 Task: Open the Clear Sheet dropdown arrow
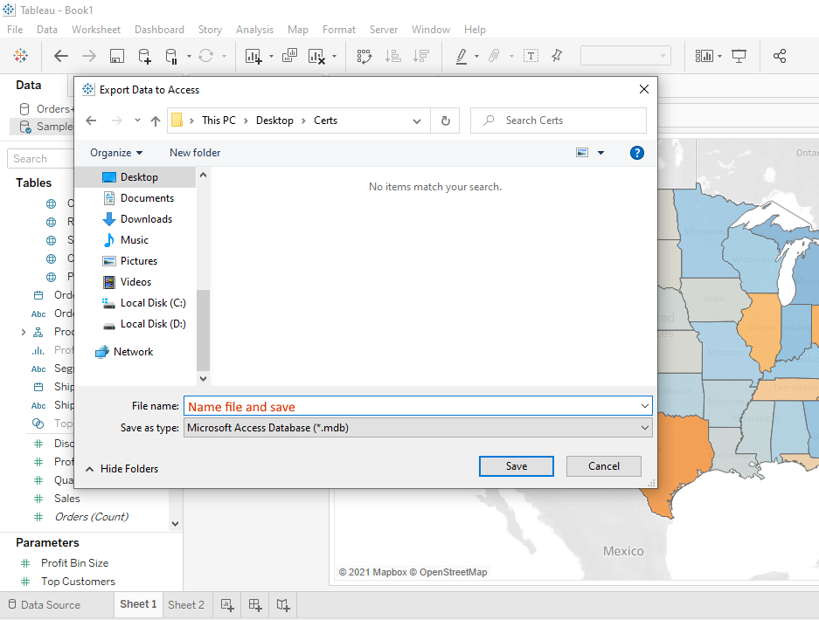[x=334, y=56]
